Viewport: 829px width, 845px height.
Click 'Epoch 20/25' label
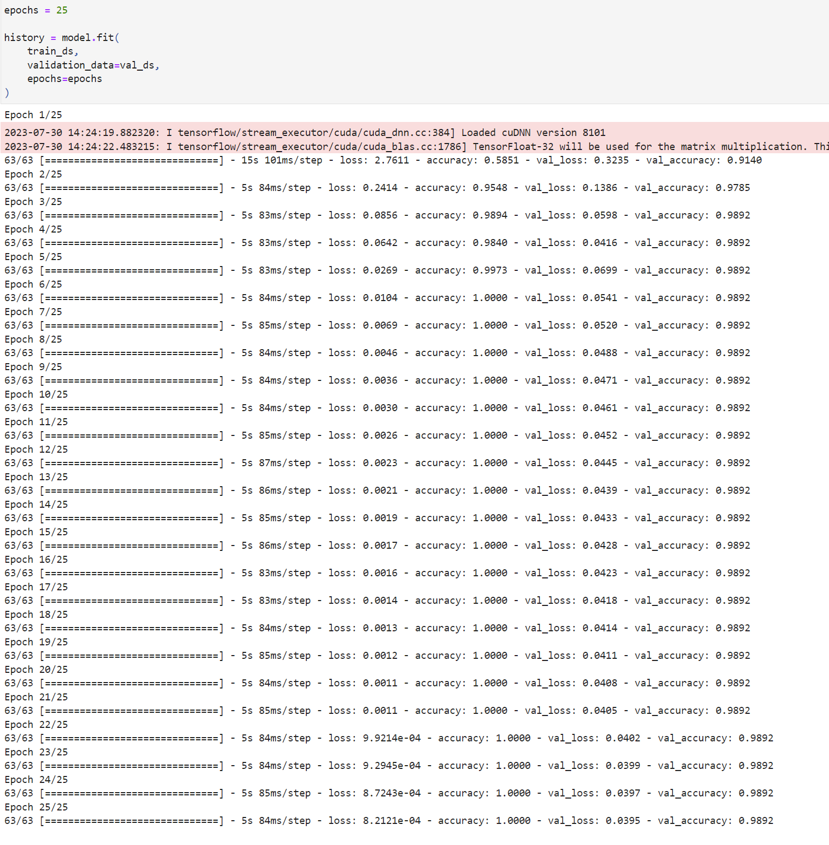36,670
